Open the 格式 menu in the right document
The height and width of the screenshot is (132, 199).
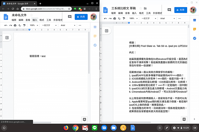pos(141,13)
